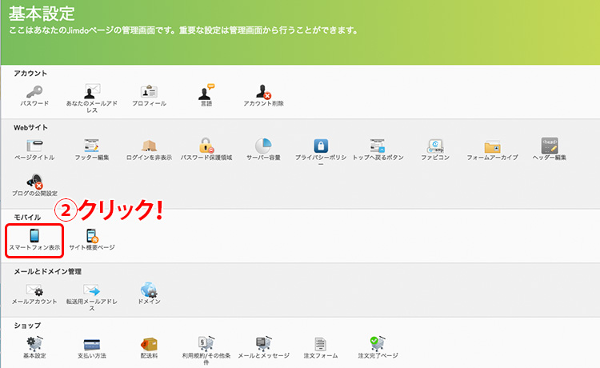Open the 注文フォーム document icon
600x368 pixels.
[x=321, y=344]
